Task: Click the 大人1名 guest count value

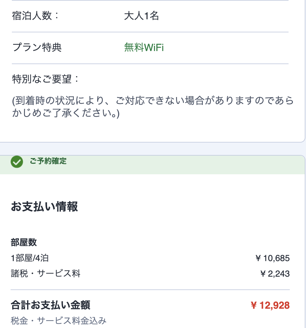Action: 141,16
